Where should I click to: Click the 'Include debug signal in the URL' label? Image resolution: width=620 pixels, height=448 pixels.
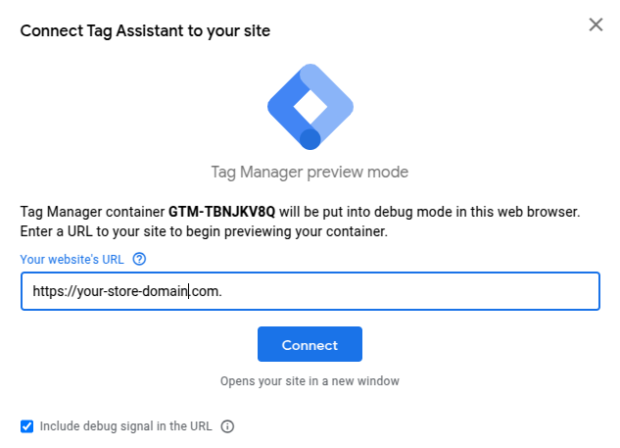(x=126, y=426)
